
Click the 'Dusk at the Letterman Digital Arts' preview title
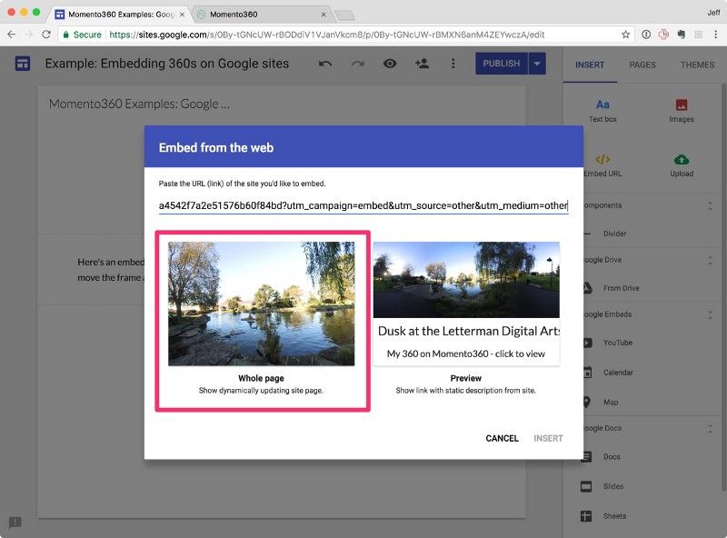[x=468, y=331]
